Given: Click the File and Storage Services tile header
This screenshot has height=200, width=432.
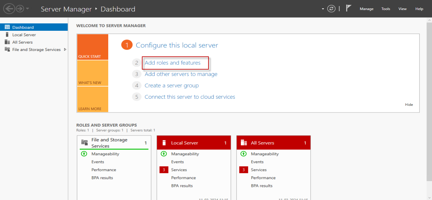Looking at the screenshot, I should tap(114, 143).
